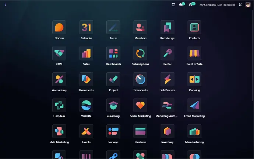
Task: Expand the sidebar chevron arrow
Action: coord(6,5)
